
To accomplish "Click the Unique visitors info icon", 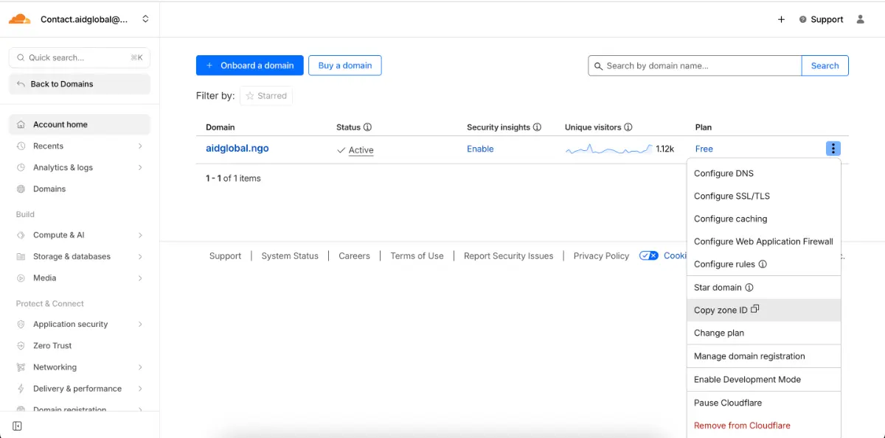I will [x=628, y=127].
